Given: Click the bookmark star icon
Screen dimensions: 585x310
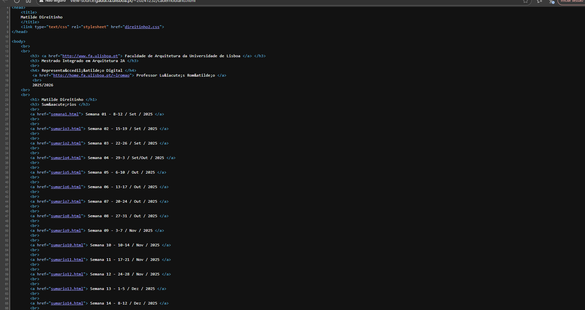Looking at the screenshot, I should [x=526, y=1].
